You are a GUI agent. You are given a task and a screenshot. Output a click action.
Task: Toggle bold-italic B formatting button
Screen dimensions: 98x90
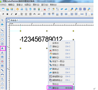16,14
